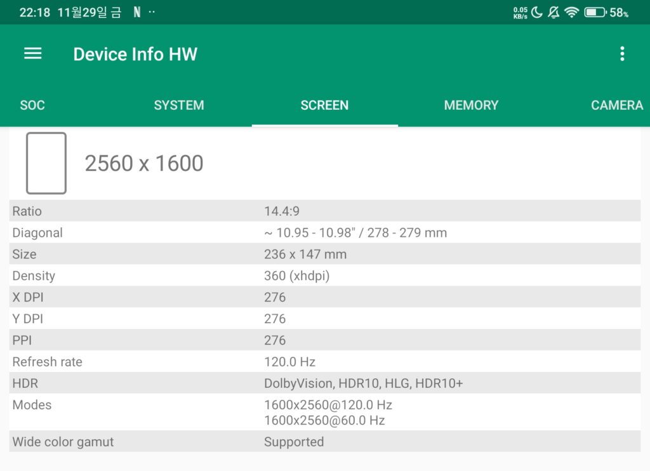Tap the 14.4:9 ratio value

pyautogui.click(x=282, y=211)
